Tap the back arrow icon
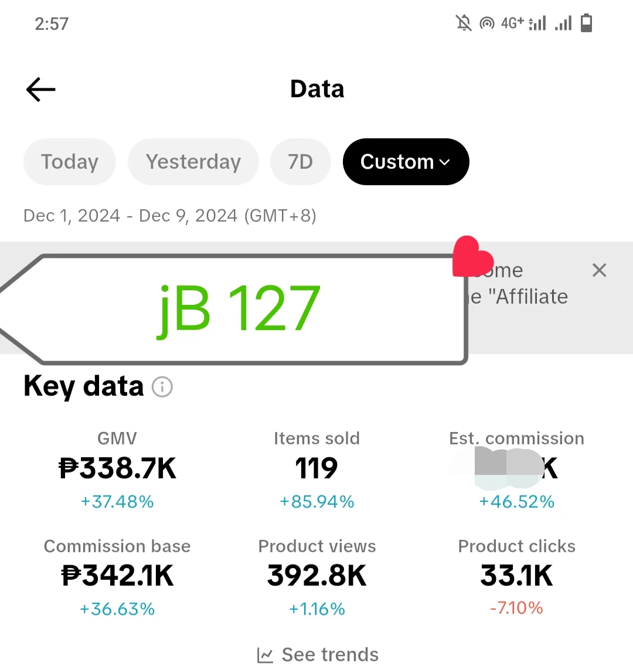The height and width of the screenshot is (666, 633). (41, 89)
